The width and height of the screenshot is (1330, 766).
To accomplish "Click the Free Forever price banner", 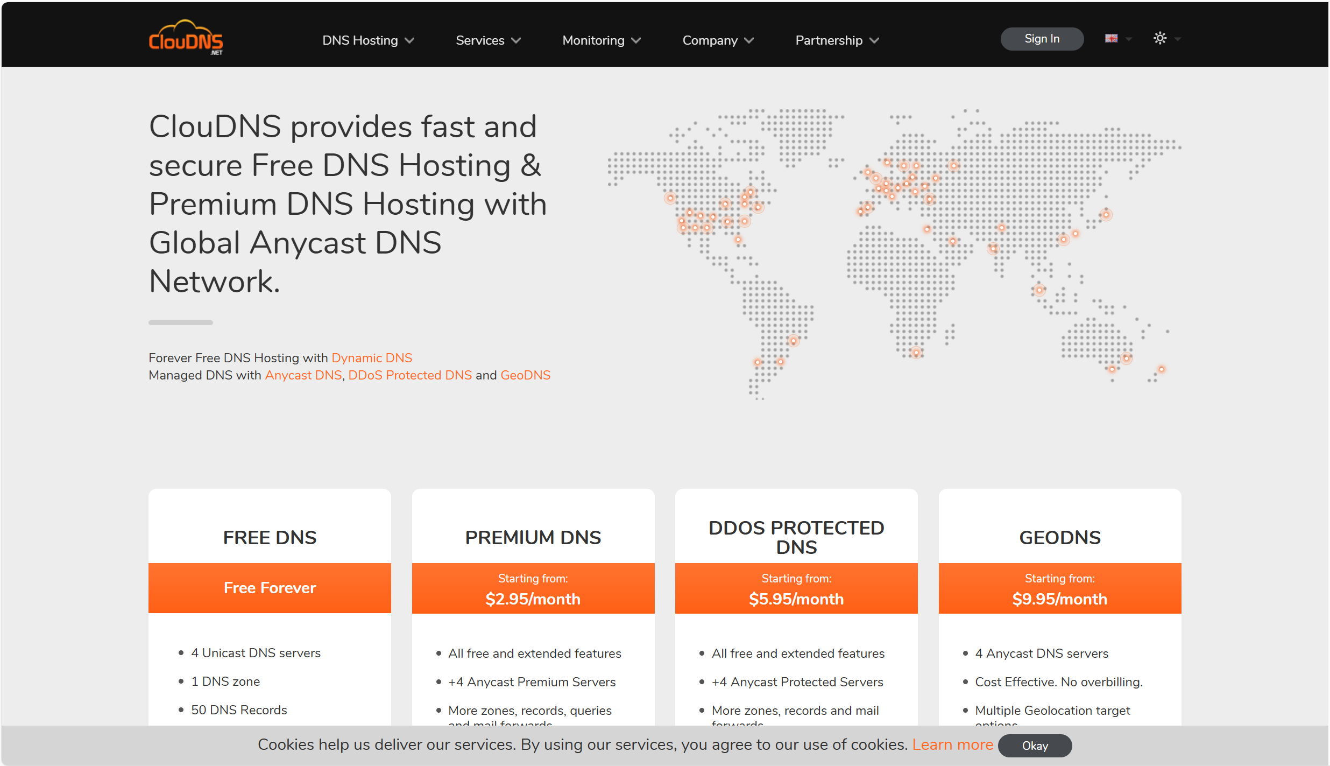I will (270, 588).
